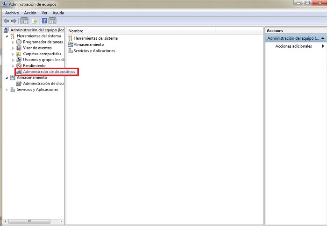Screen dimensions: 327x226
Task: Click Almacenamiento icon in center list
Action: tap(71, 44)
